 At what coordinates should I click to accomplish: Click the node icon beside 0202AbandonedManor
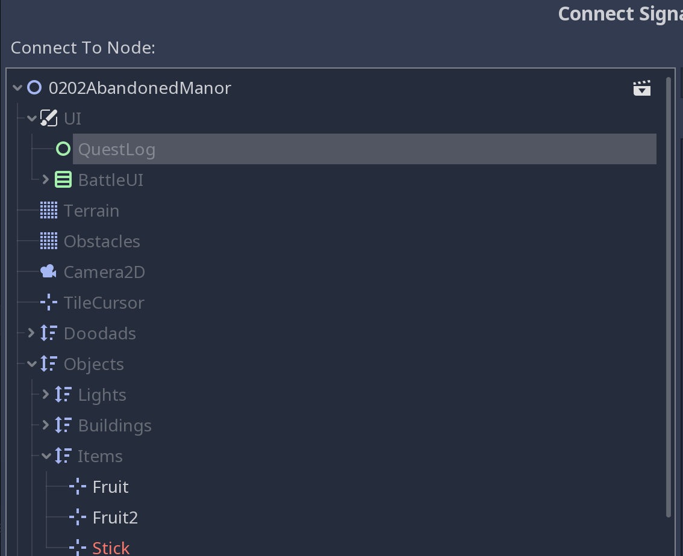[34, 87]
